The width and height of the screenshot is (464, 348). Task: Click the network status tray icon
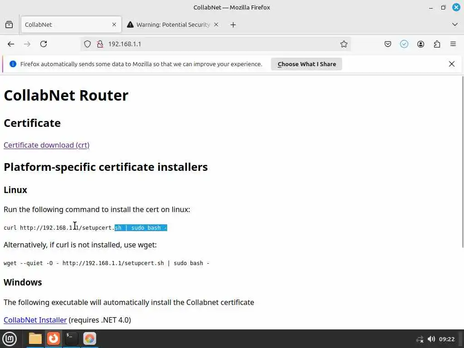pyautogui.click(x=420, y=339)
